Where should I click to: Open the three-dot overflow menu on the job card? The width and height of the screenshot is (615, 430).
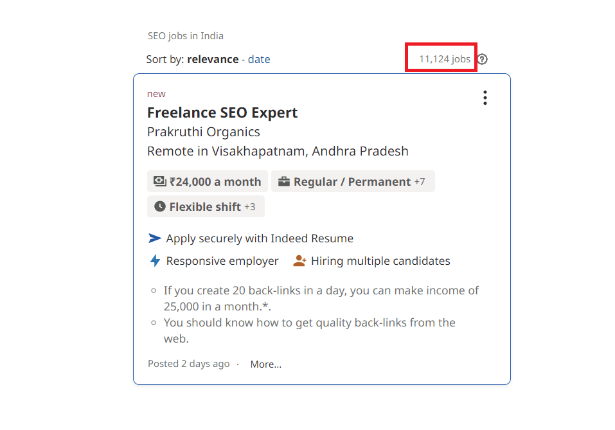coord(485,98)
